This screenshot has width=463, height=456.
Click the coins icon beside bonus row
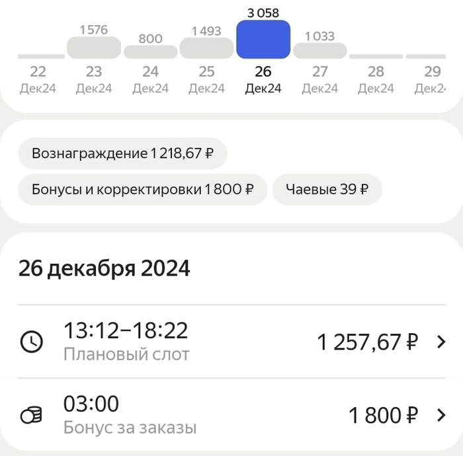(x=32, y=415)
